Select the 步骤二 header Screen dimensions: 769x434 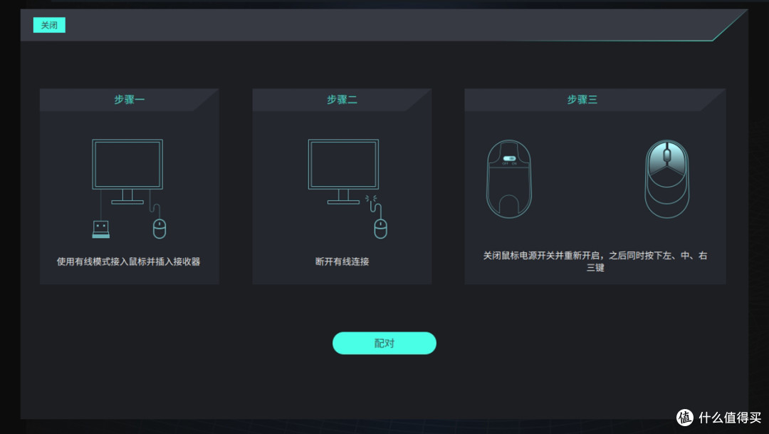tap(342, 100)
